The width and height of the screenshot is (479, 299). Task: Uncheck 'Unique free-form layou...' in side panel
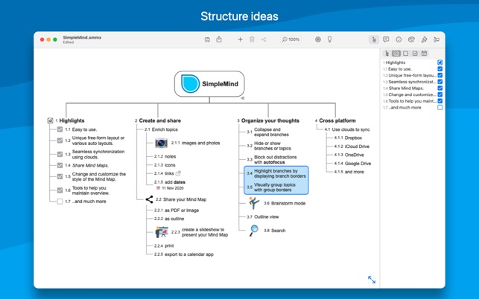click(x=440, y=75)
